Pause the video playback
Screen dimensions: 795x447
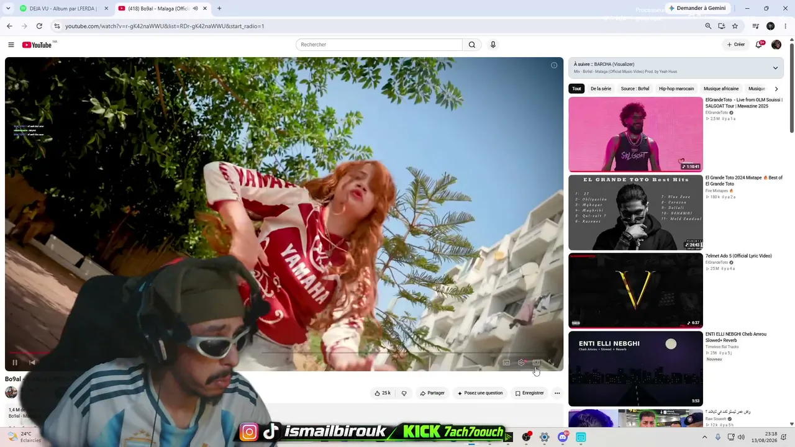click(x=15, y=363)
